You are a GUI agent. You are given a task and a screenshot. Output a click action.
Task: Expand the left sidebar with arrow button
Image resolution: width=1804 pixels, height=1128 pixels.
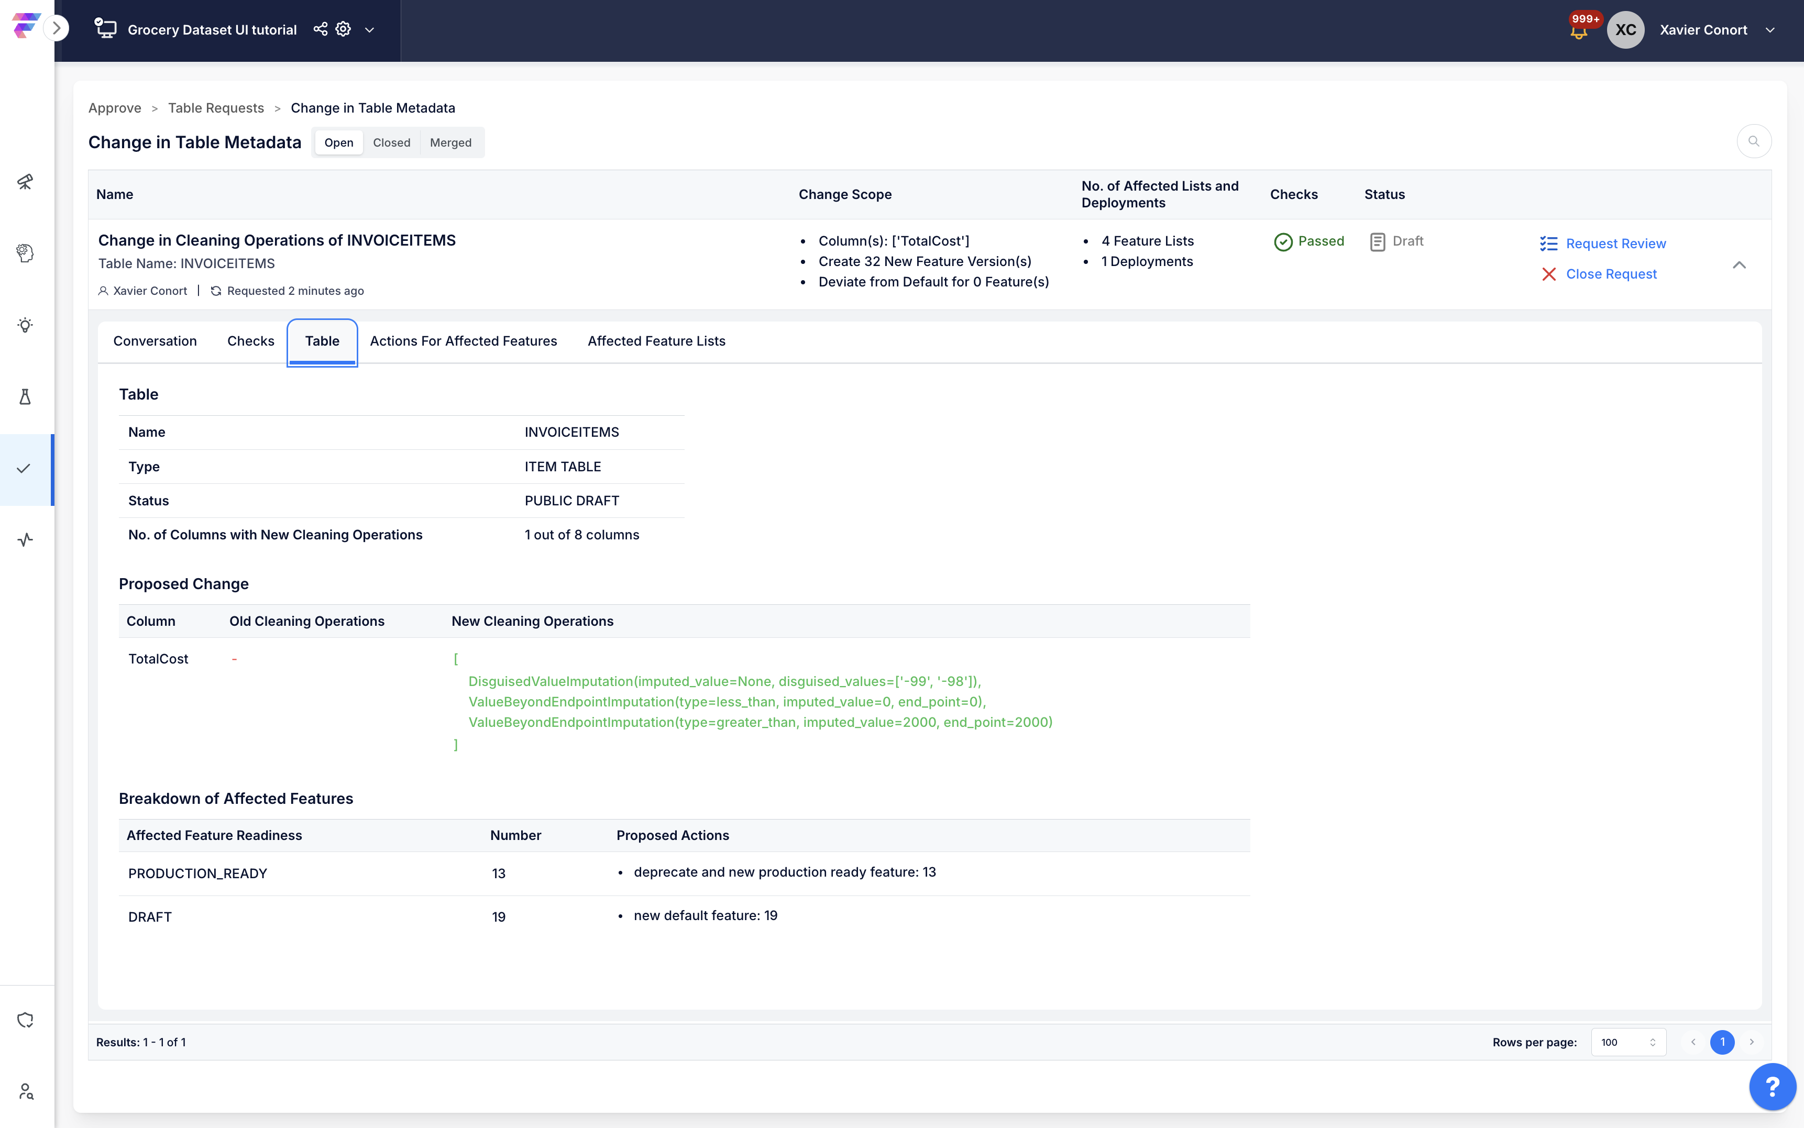(x=56, y=28)
